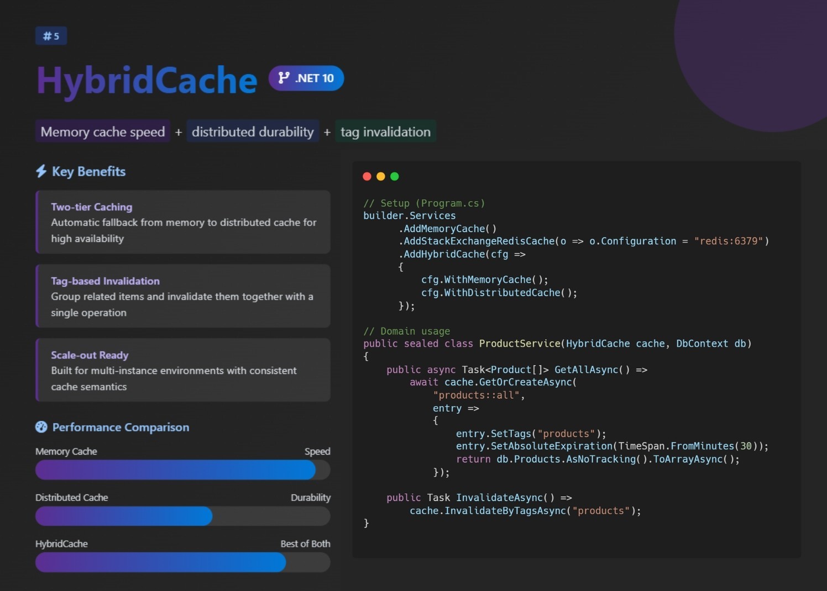The width and height of the screenshot is (827, 591).
Task: Toggle the distributed durability tag pill
Action: pyautogui.click(x=253, y=131)
